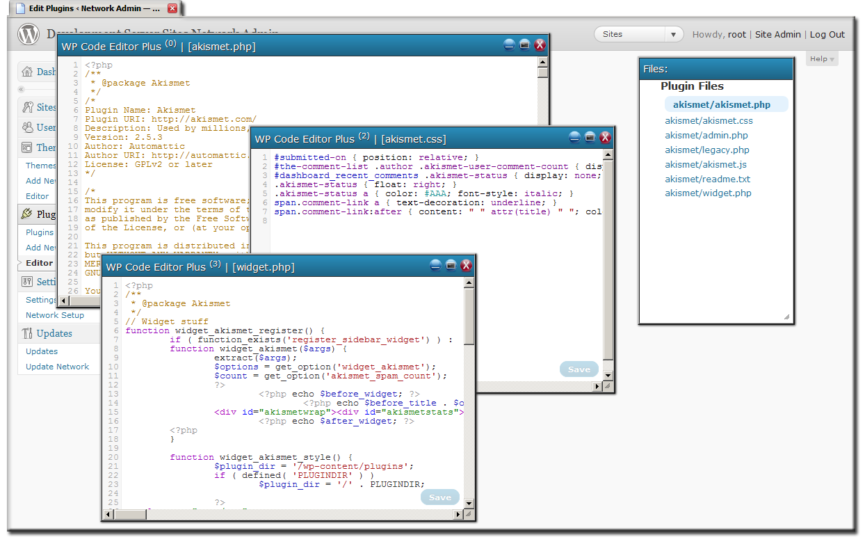
Task: Close the akismet.css editor window
Action: (605, 137)
